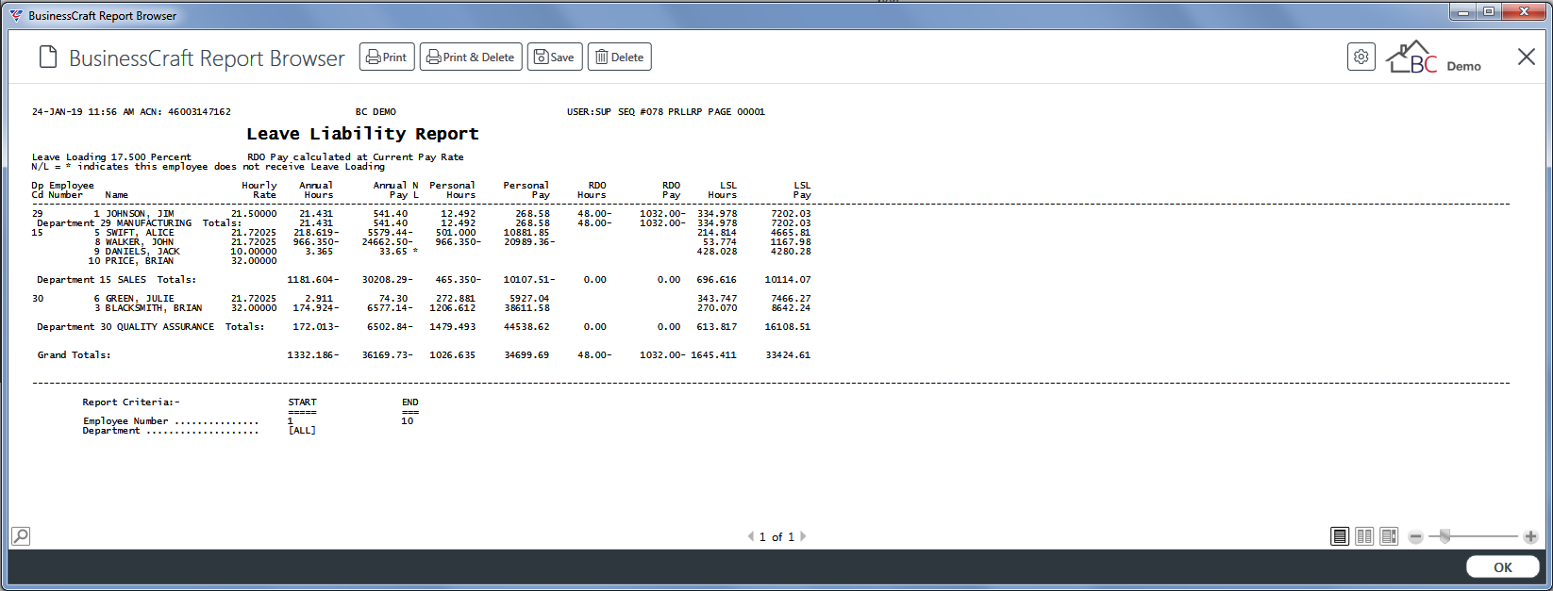Click employee name 'GREEN, JULIE'
This screenshot has width=1553, height=591.
pyautogui.click(x=140, y=299)
